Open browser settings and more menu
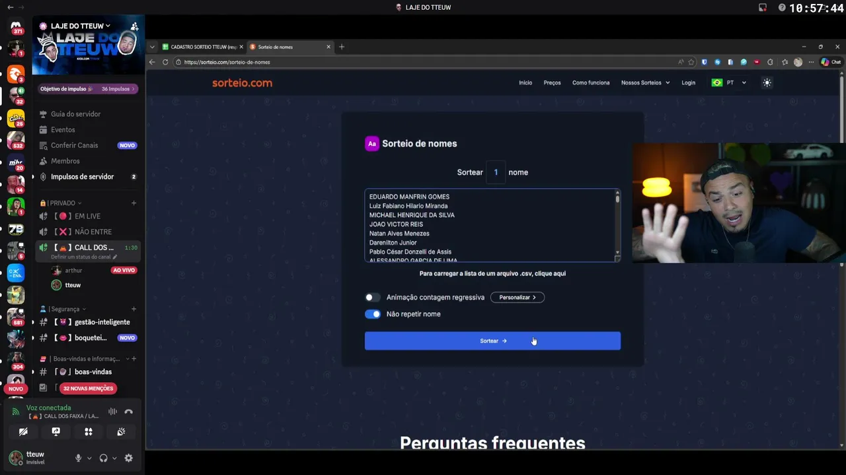 tap(811, 62)
